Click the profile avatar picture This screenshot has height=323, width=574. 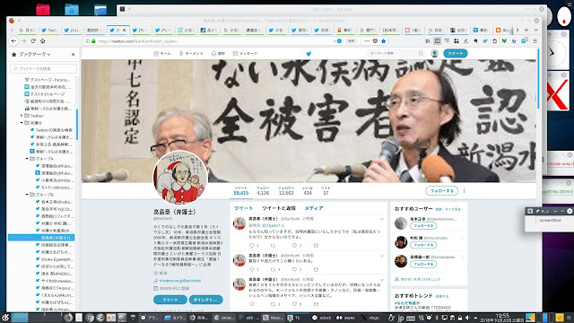pyautogui.click(x=179, y=178)
